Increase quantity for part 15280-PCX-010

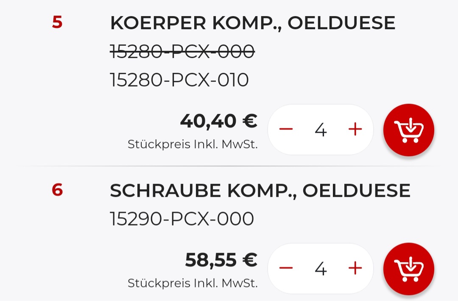click(355, 129)
